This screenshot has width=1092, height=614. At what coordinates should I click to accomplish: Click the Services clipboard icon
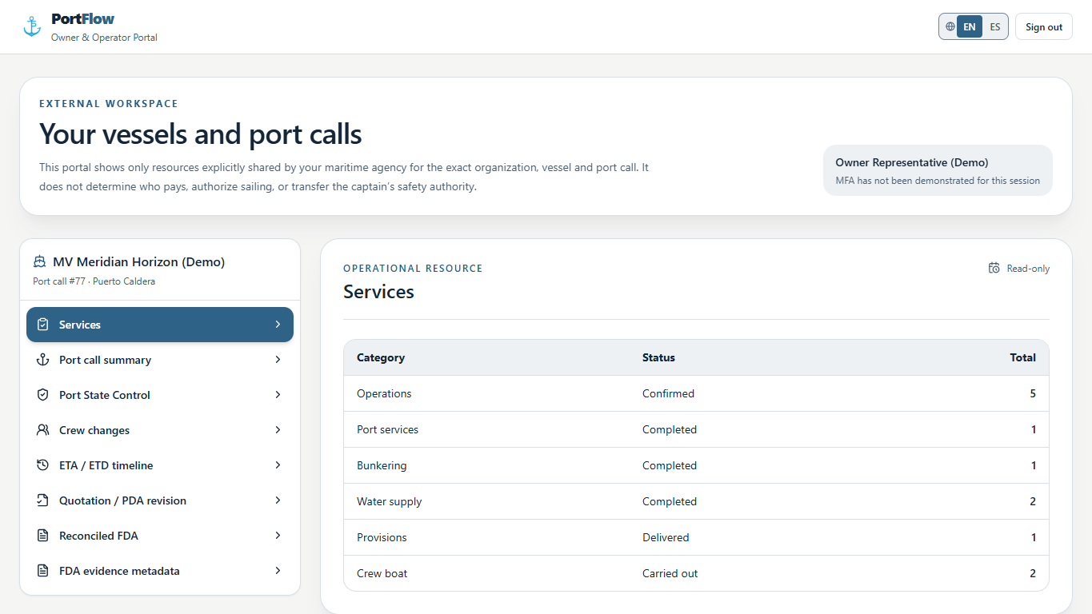43,325
